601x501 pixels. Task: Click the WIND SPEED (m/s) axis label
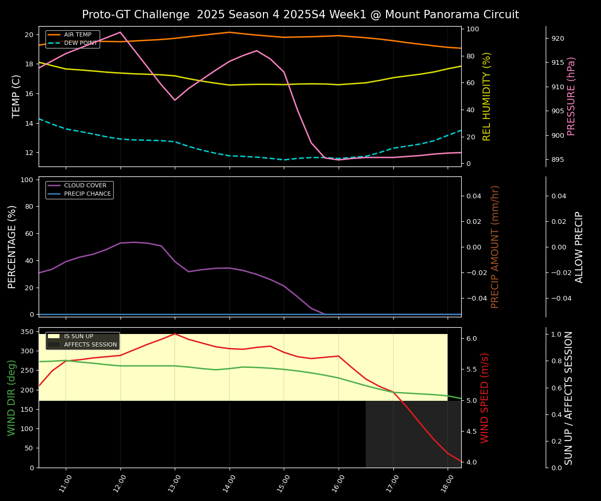(485, 397)
